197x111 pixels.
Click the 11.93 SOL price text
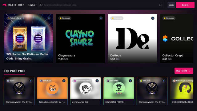point(63,59)
